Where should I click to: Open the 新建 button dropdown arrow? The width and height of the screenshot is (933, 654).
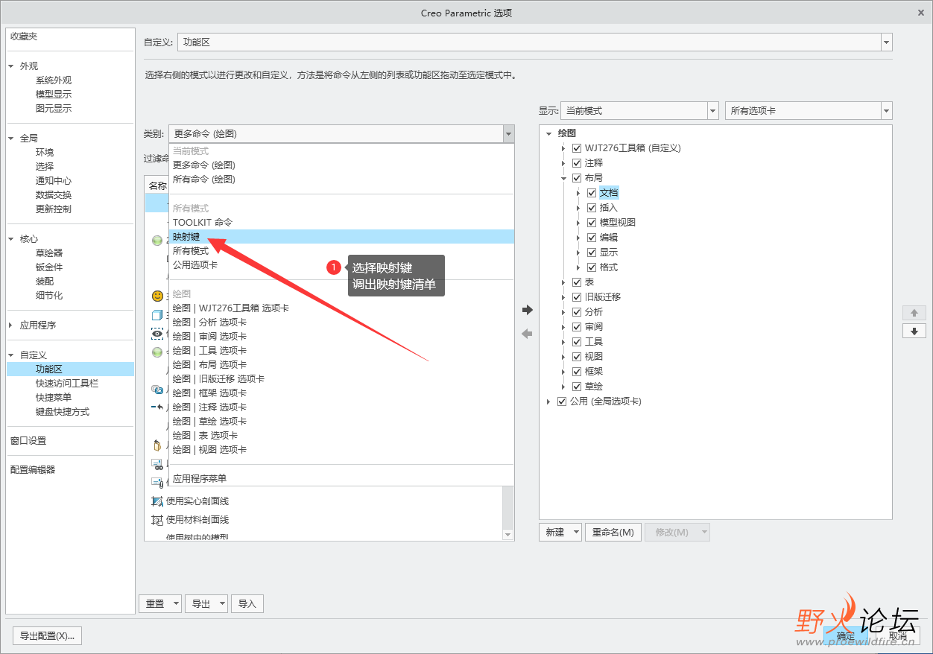[576, 532]
